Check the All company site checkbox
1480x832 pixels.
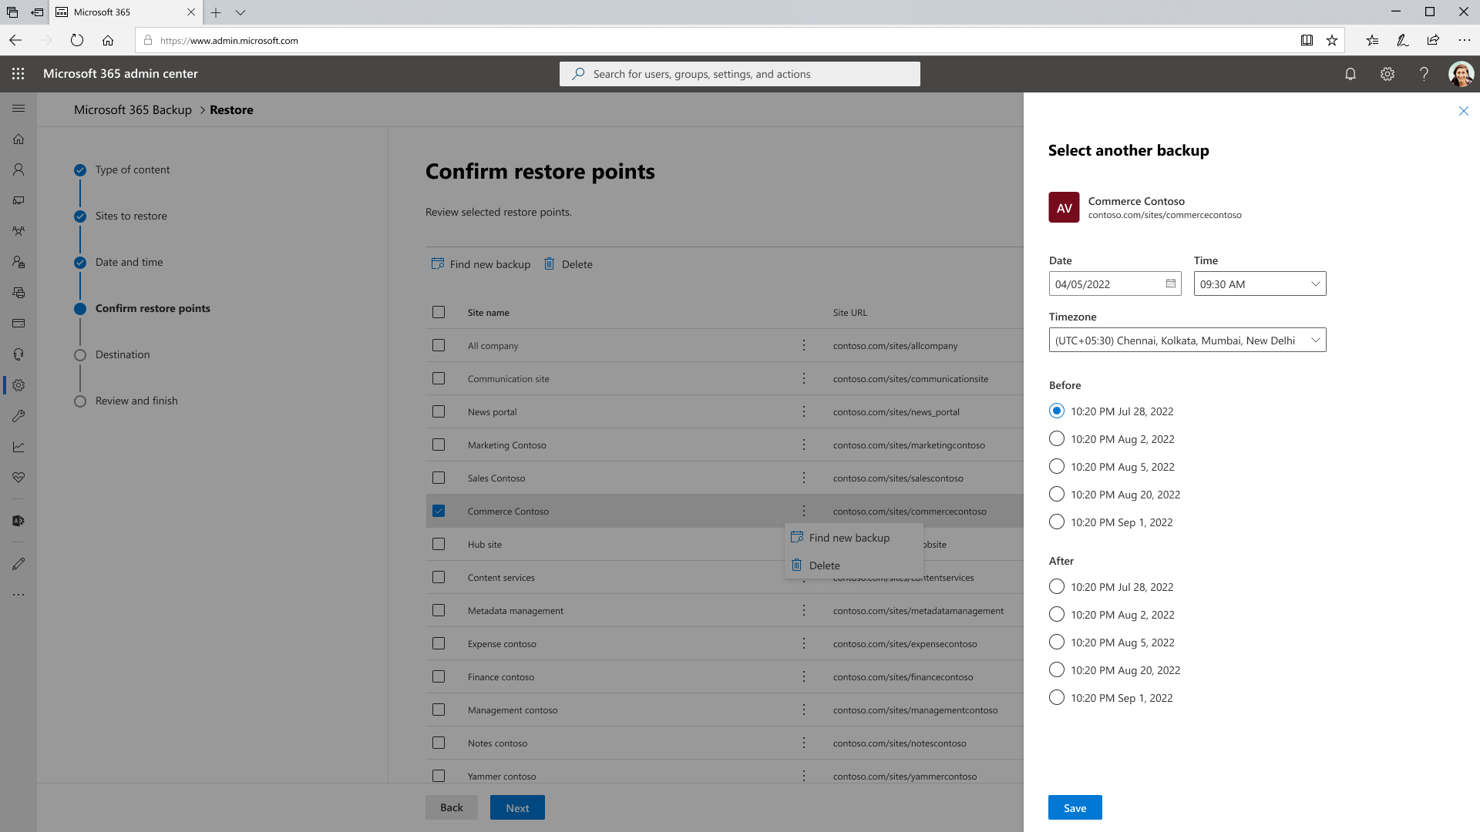pos(439,346)
